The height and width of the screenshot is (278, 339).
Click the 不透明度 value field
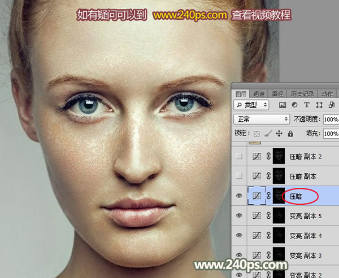coord(331,119)
